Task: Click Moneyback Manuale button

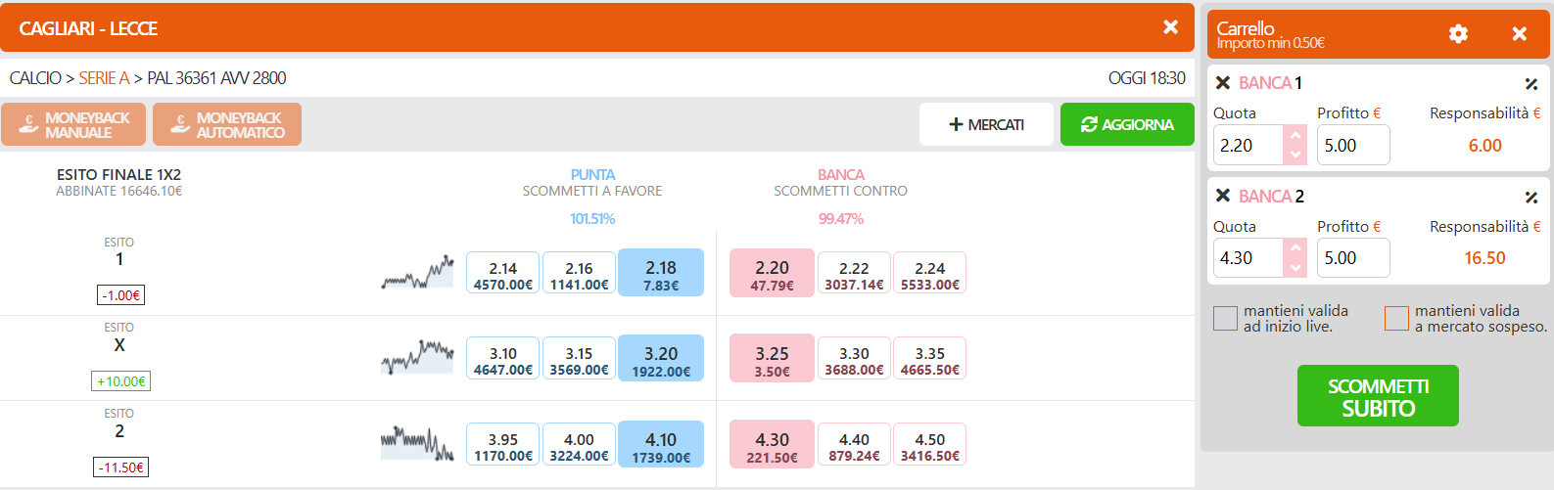Action: pos(73,124)
